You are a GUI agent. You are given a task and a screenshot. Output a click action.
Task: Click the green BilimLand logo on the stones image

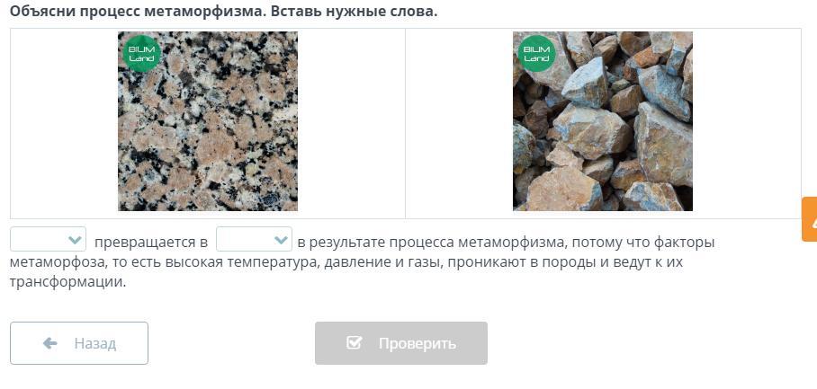point(536,54)
